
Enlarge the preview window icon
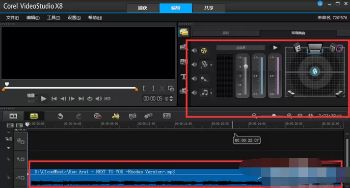(x=171, y=89)
